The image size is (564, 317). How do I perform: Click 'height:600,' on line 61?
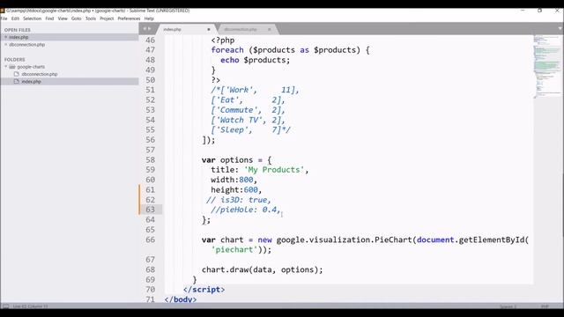[x=236, y=190]
